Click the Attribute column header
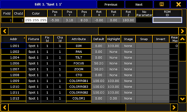The image size is (187, 112). click(x=79, y=39)
